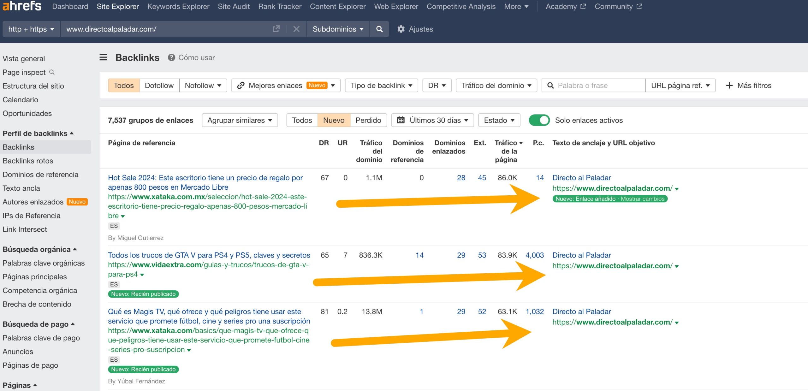Clear the URL using the X icon
Viewport: 808px width, 391px height.
[x=296, y=29]
